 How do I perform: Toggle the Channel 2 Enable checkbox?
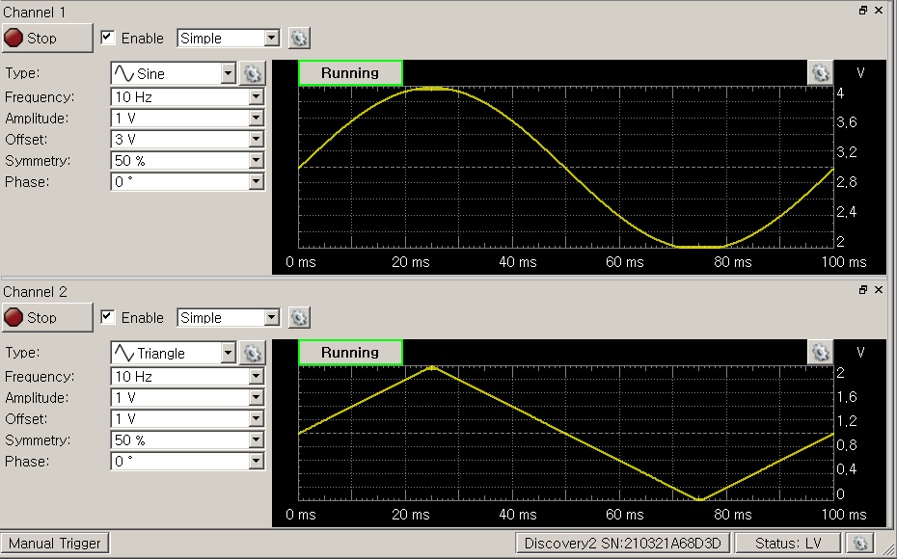107,317
